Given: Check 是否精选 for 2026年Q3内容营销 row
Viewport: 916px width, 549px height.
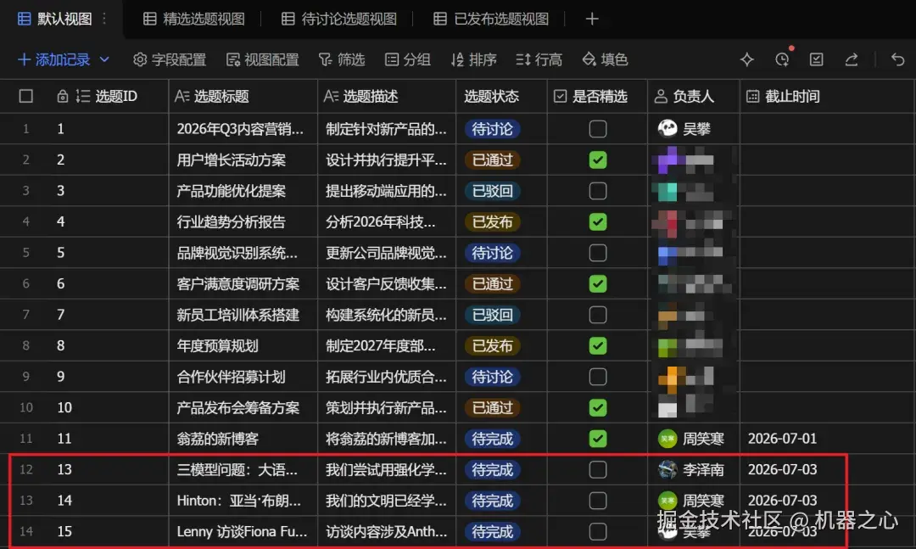Looking at the screenshot, I should (x=598, y=129).
